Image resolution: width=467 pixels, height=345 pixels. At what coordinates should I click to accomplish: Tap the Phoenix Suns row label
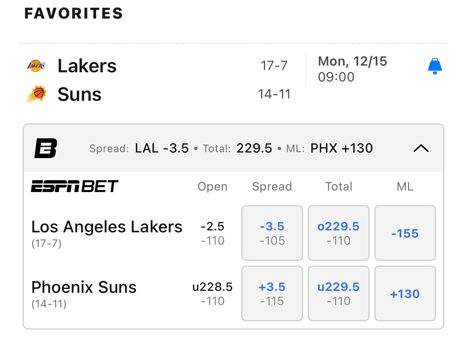point(84,287)
